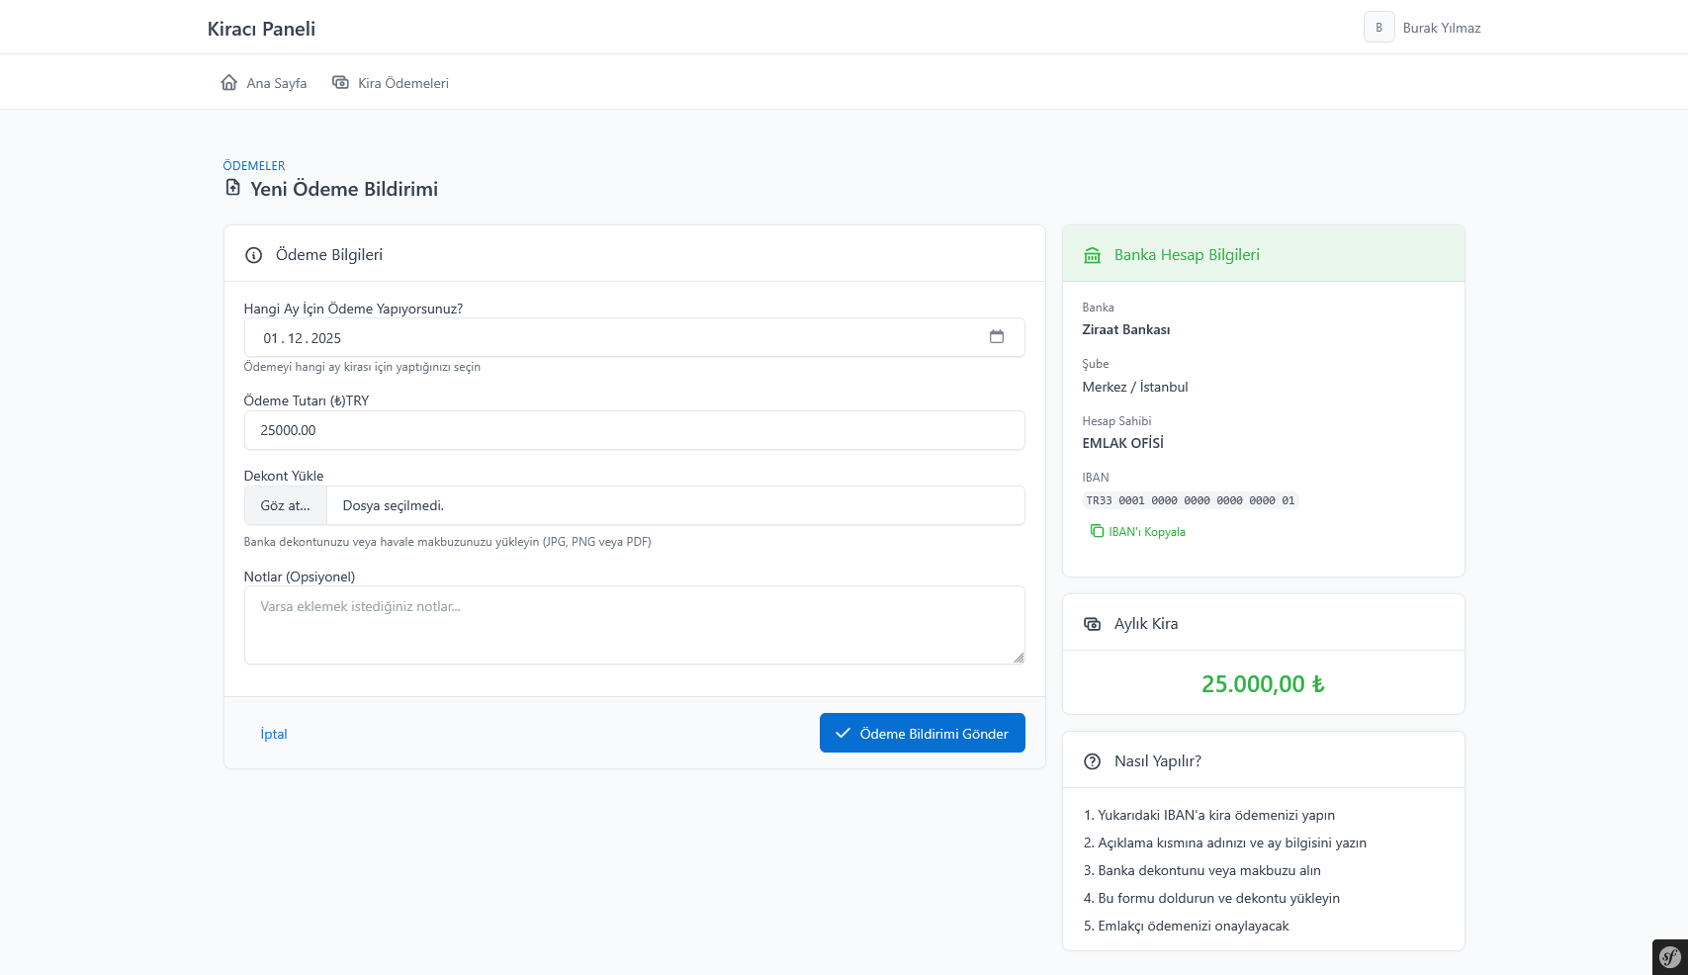The width and height of the screenshot is (1688, 975).
Task: Click the Göz at file browse button
Action: tap(286, 505)
